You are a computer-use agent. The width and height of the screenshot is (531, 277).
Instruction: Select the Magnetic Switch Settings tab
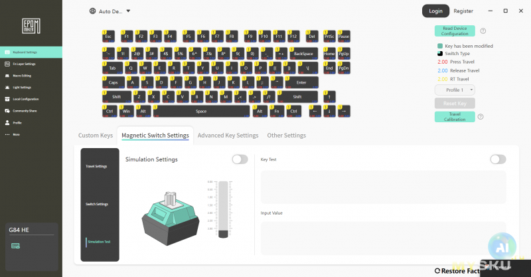[x=155, y=136]
